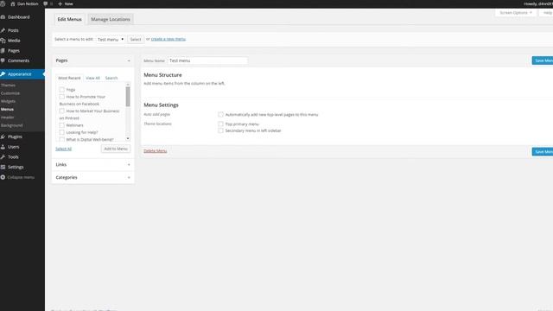Open the Header submenu item

click(x=8, y=117)
